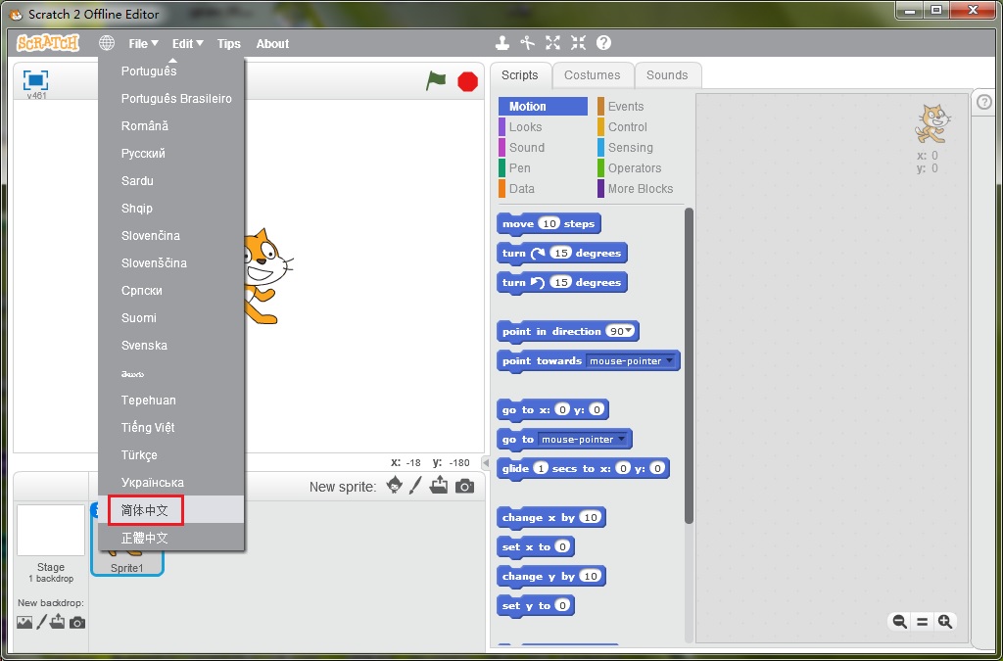Select 简体中文 language option
The width and height of the screenshot is (1003, 661).
[x=171, y=510]
